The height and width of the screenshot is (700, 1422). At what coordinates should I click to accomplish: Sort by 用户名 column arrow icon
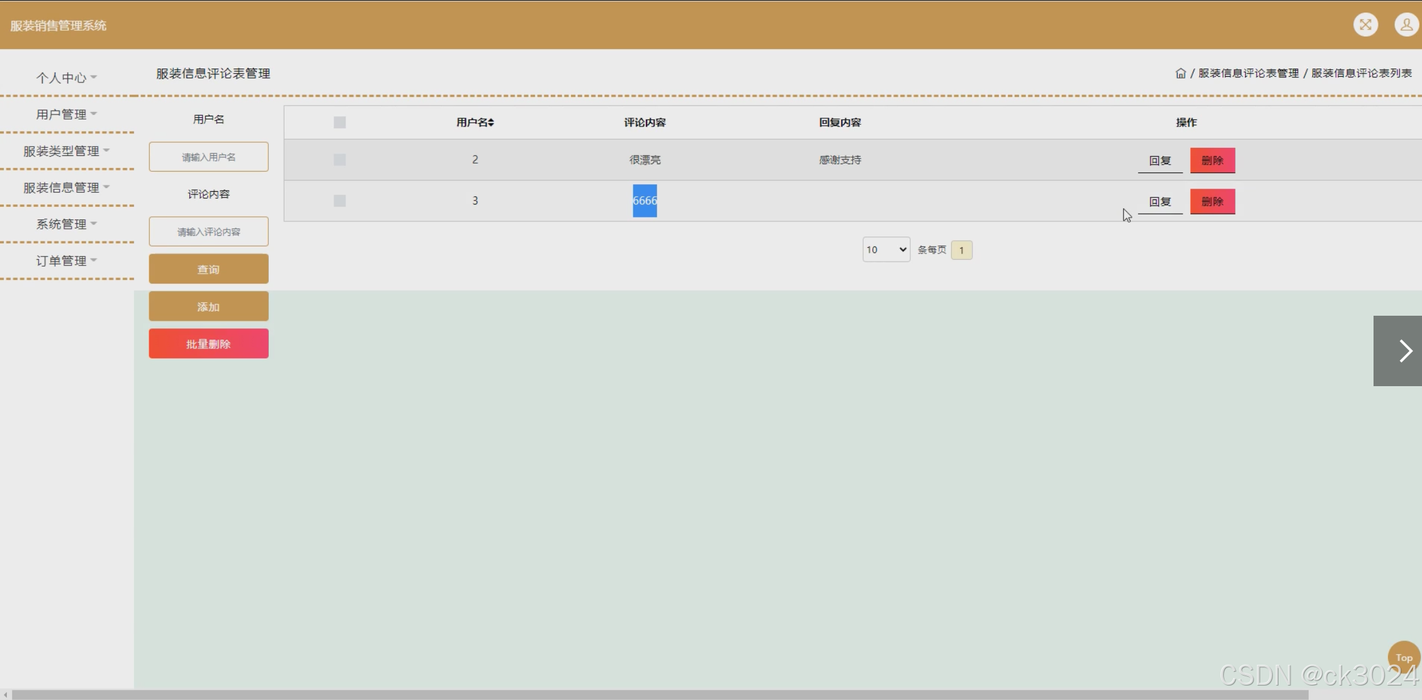[491, 123]
